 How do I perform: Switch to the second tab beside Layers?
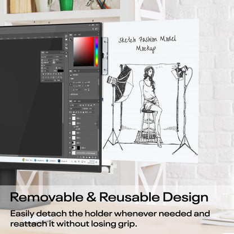(x=75, y=101)
